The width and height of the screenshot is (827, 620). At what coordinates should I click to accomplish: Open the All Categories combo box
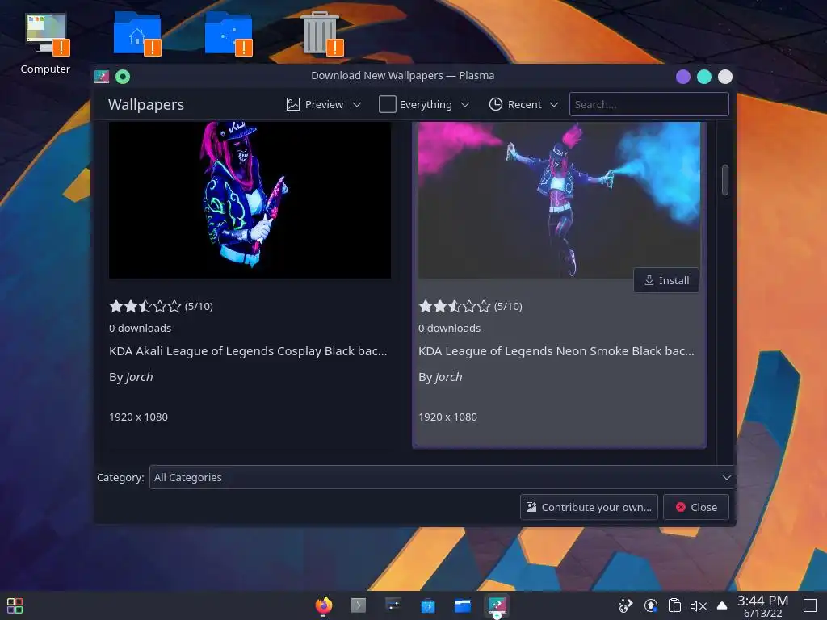pos(442,477)
